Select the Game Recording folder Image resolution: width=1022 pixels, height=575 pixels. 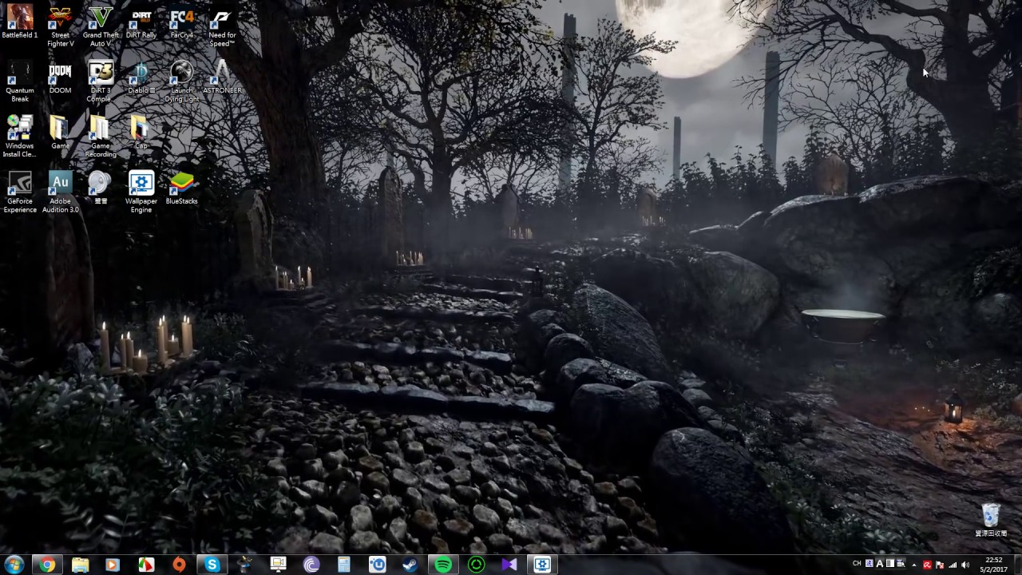(x=101, y=136)
